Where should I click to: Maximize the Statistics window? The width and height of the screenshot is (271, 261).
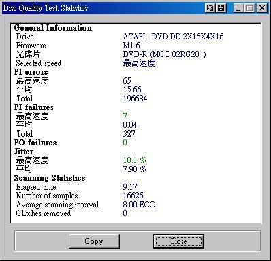point(250,8)
